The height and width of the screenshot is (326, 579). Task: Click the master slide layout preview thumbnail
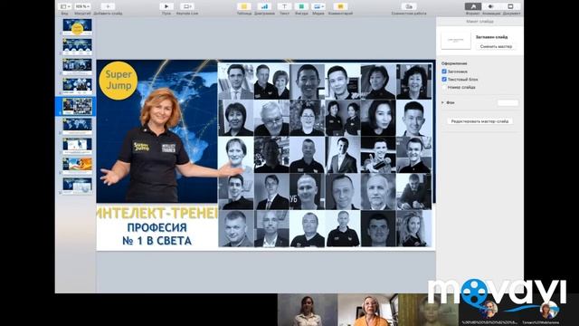[456, 40]
